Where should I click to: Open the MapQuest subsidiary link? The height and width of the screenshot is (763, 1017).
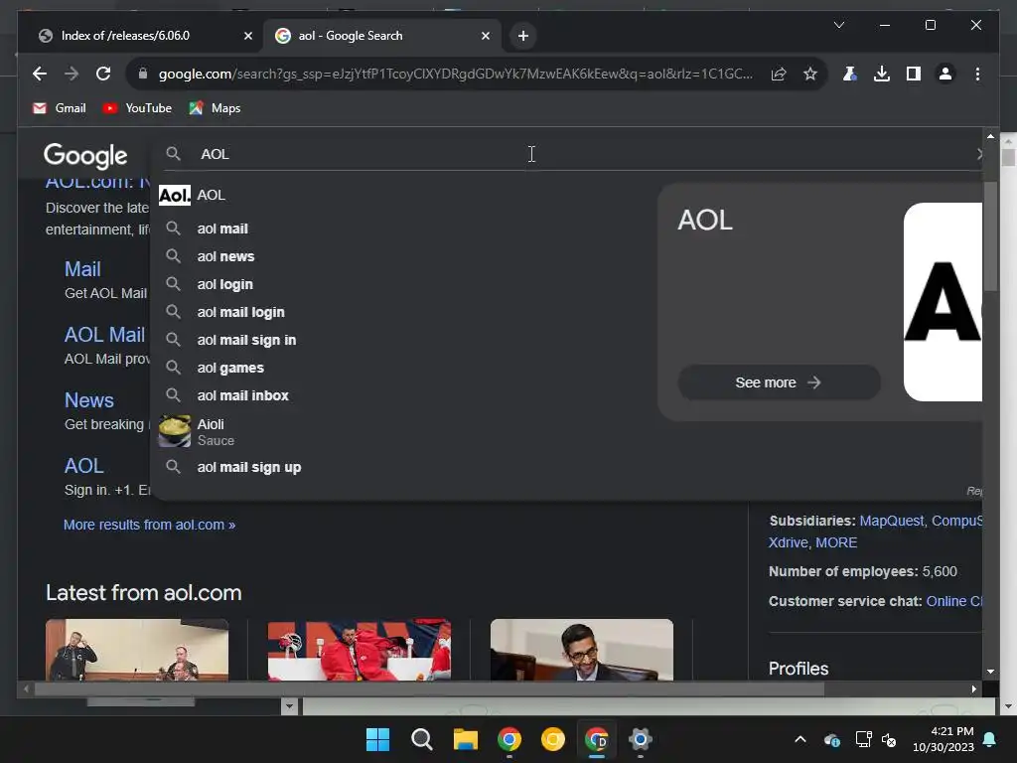point(891,521)
